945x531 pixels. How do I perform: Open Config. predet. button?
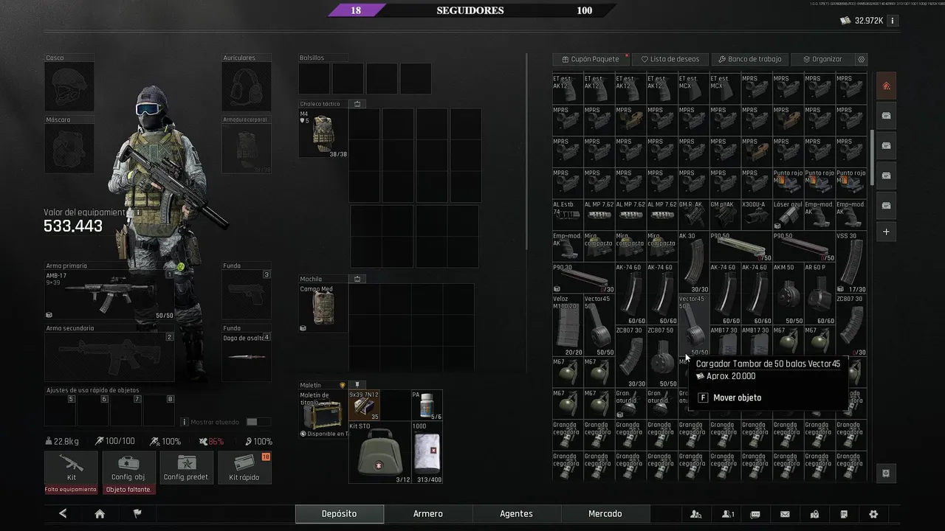[x=186, y=468]
